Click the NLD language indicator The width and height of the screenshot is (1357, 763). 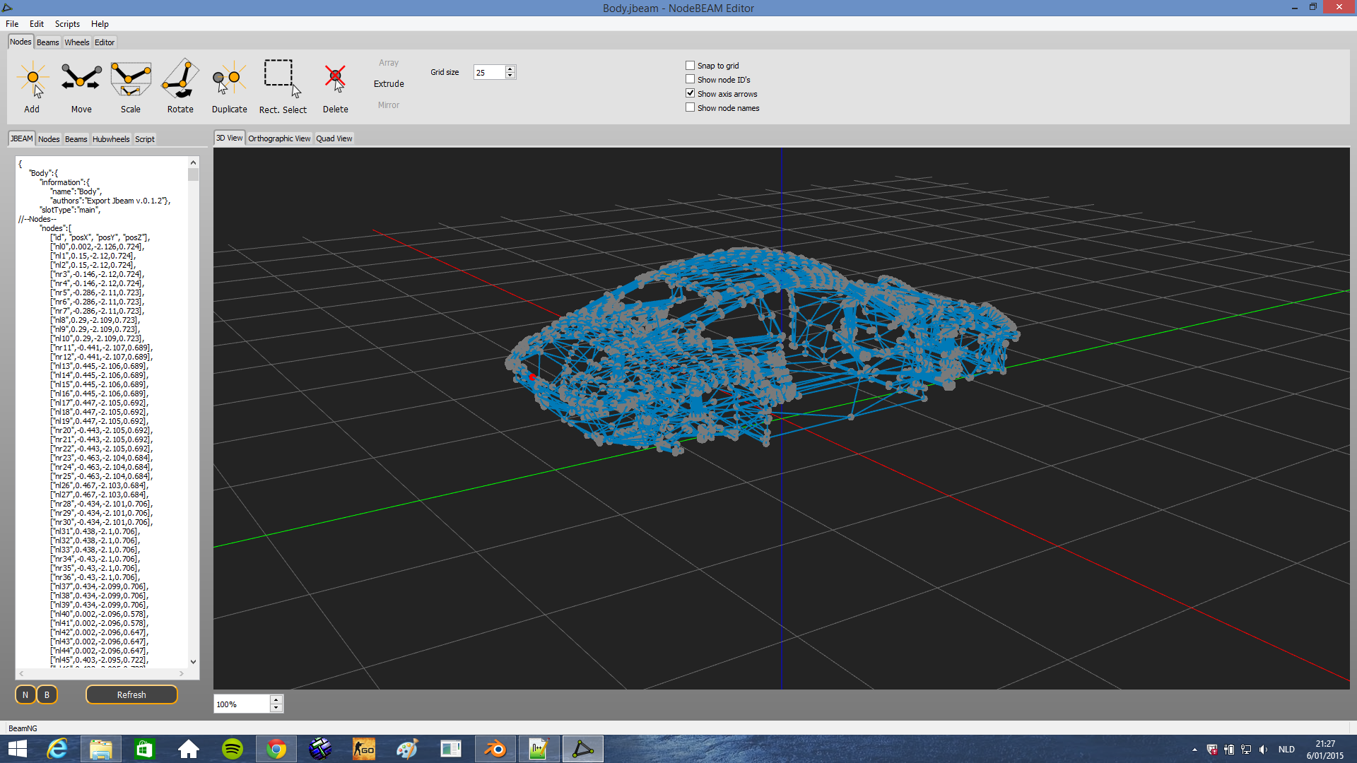click(x=1286, y=750)
